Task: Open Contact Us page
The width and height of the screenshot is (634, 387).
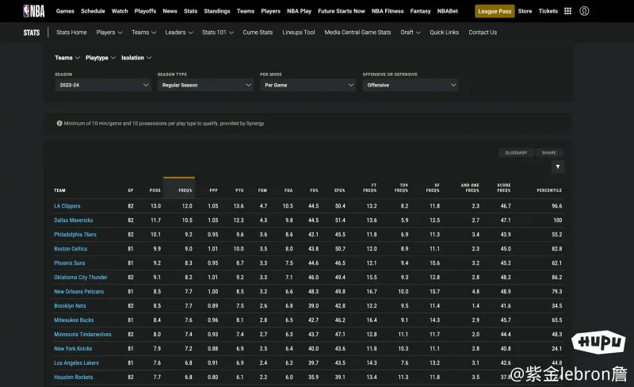Action: 483,33
